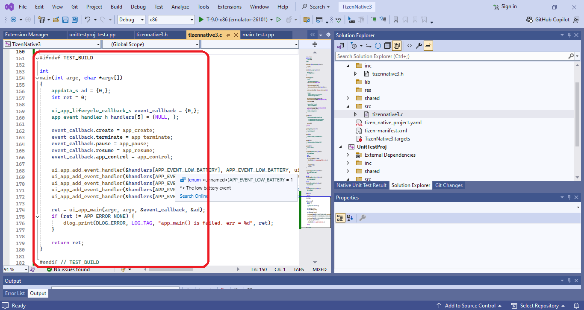Switch to the Git Changes tab
This screenshot has width=584, height=310.
coord(450,185)
